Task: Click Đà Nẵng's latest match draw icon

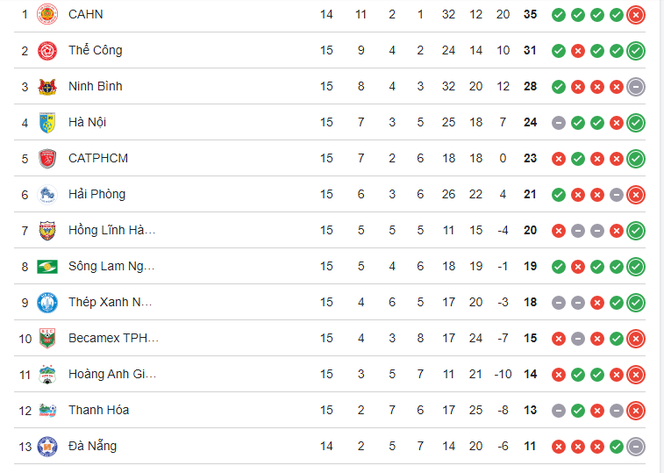Action: pos(636,447)
